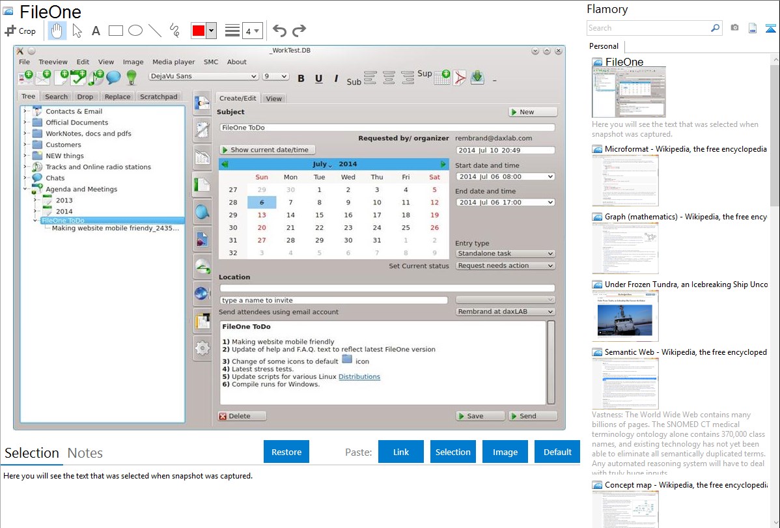Screen dimensions: 780x528
Task: Open the Personal tab in Flamory panel
Action: [604, 46]
